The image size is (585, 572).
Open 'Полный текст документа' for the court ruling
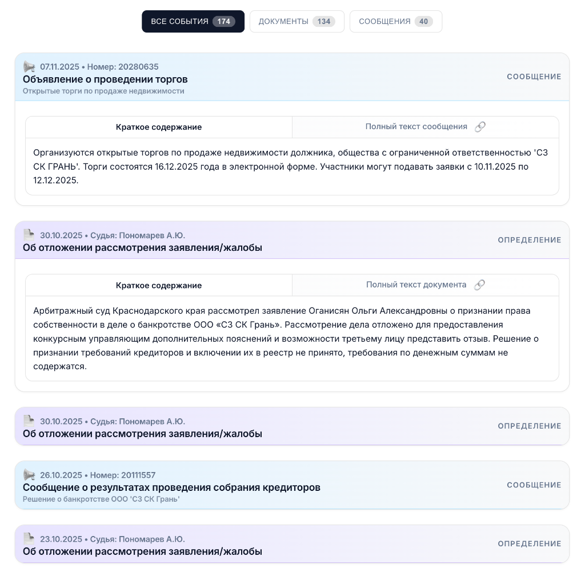(x=416, y=285)
